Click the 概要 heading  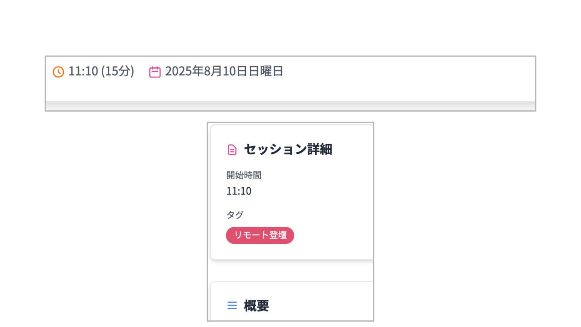pos(256,306)
